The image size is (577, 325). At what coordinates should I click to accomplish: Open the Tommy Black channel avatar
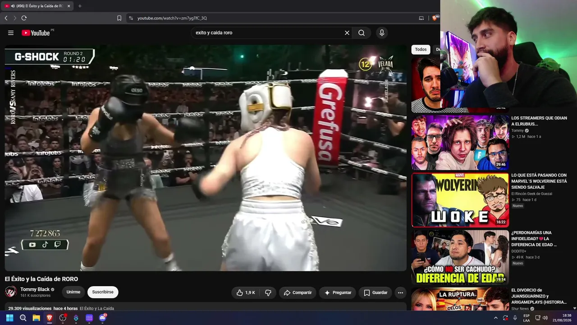click(x=11, y=292)
